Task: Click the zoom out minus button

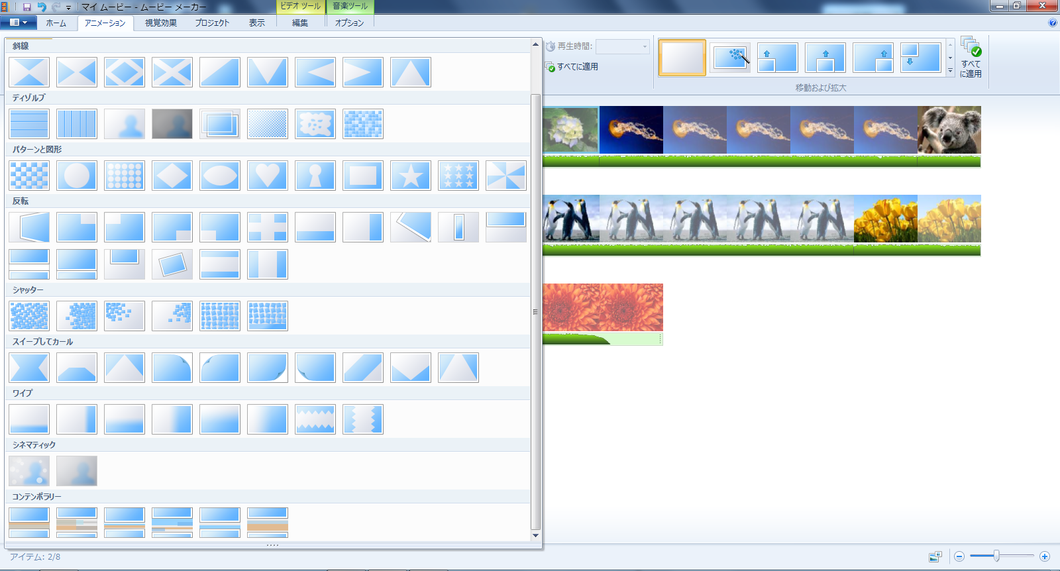Action: (x=959, y=556)
